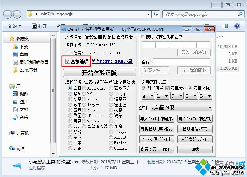Click the Explorer forward navigation arrow
Viewport: 247px width, 177px height.
17,14
